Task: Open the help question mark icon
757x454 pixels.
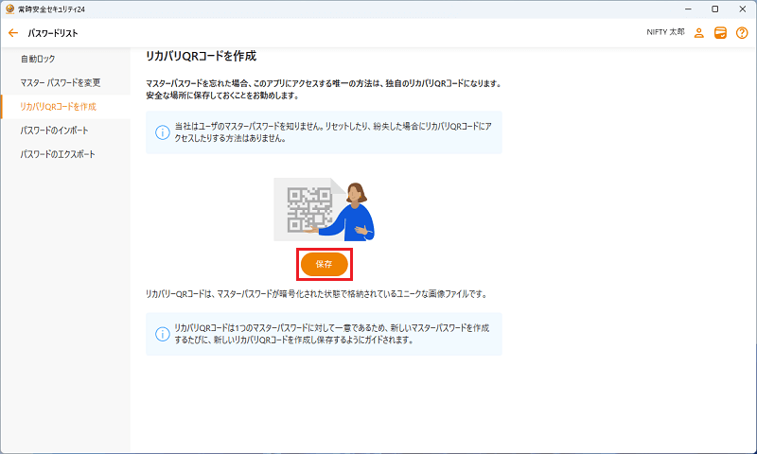Action: click(x=742, y=33)
